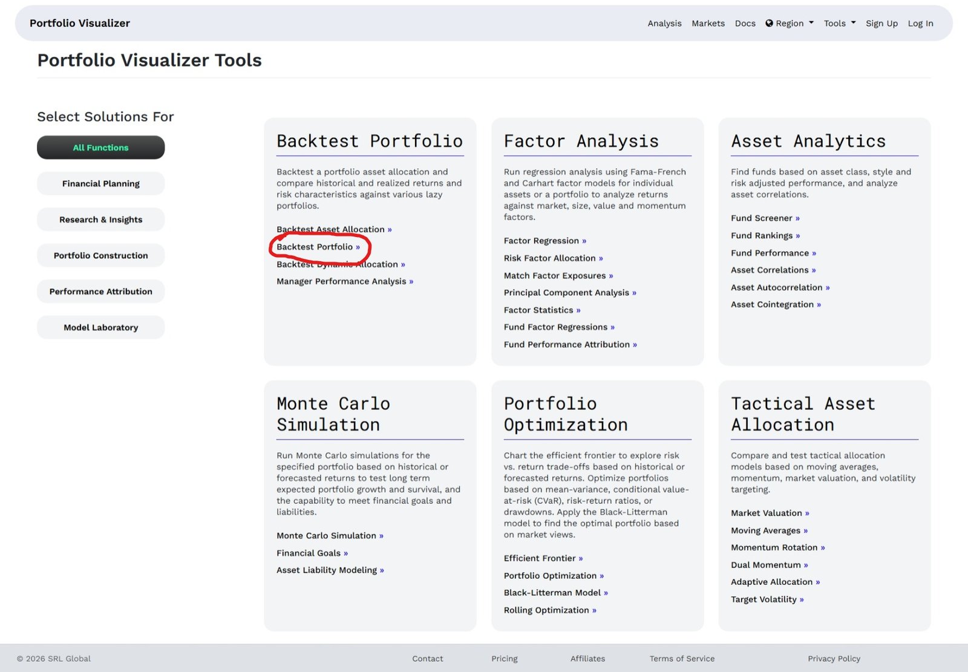Click the Portfolio Visualizer brand logo text

pyautogui.click(x=80, y=23)
